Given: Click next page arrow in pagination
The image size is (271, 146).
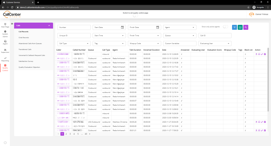Looking at the screenshot, I should (90, 134).
